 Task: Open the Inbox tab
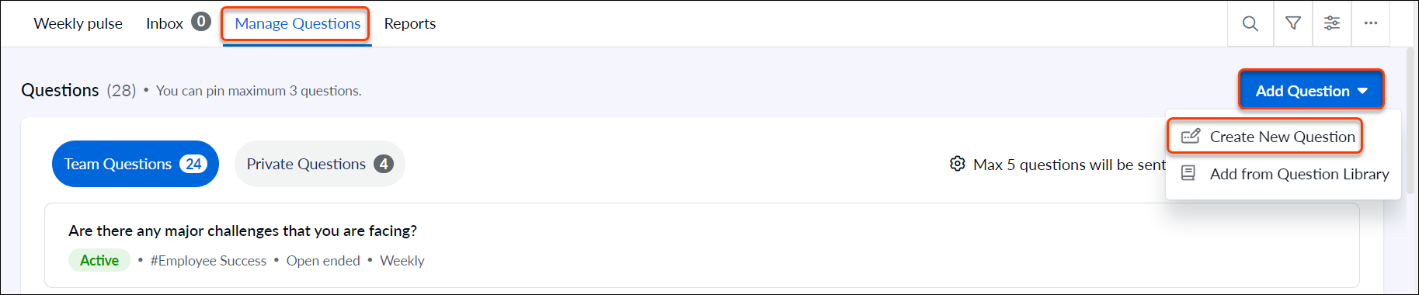tap(165, 23)
